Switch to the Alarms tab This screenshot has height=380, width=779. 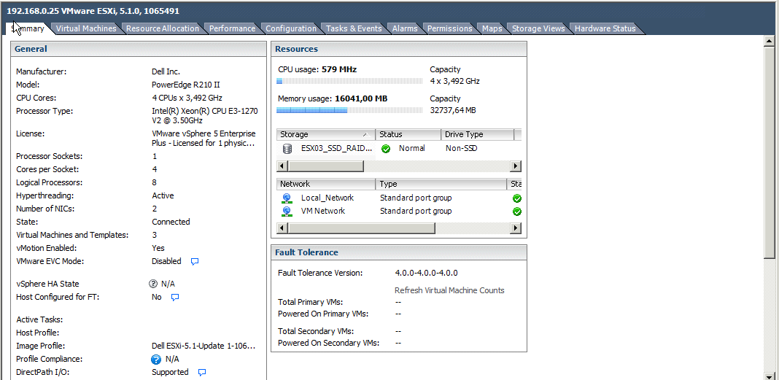tap(405, 28)
